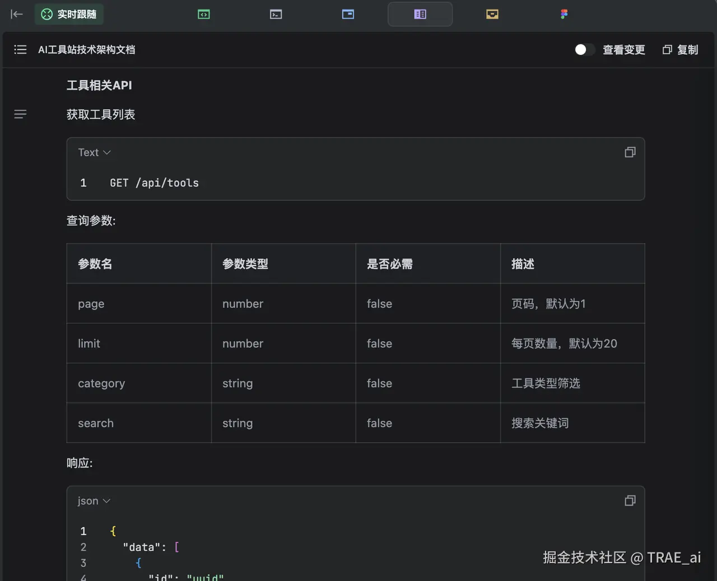Copy the GET /api/tools code block
The width and height of the screenshot is (717, 581).
[630, 152]
